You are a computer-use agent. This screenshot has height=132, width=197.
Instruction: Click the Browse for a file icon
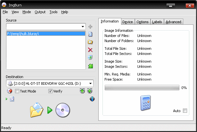pos(90,34)
